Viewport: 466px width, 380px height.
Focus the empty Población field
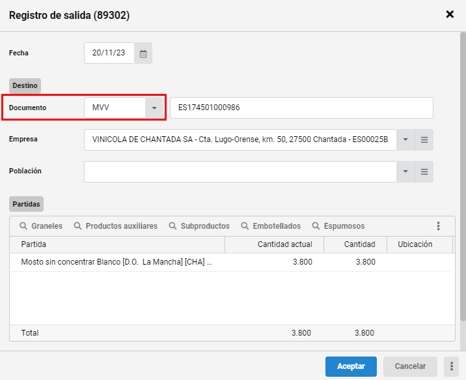[x=240, y=171]
